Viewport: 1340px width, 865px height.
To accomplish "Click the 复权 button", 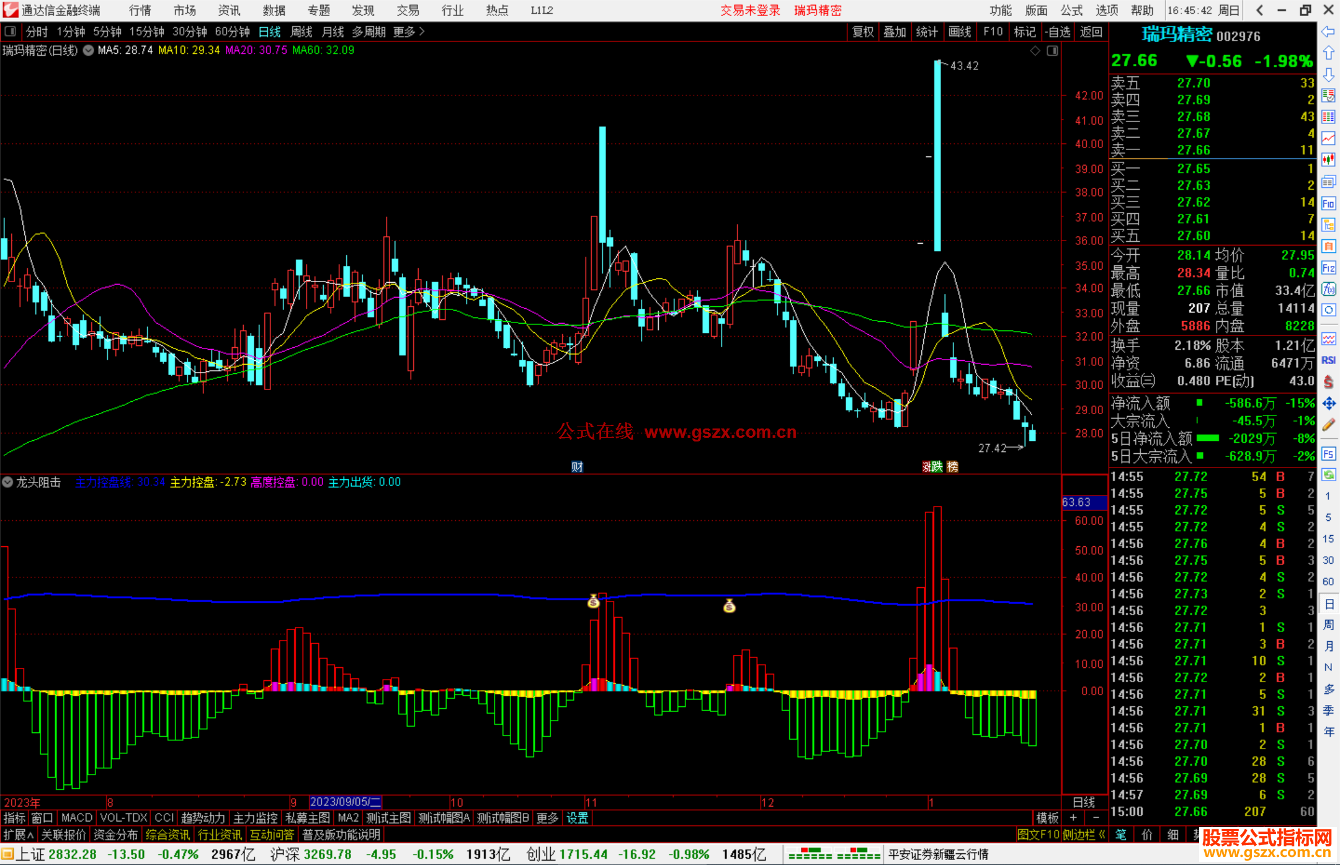I will pyautogui.click(x=863, y=32).
